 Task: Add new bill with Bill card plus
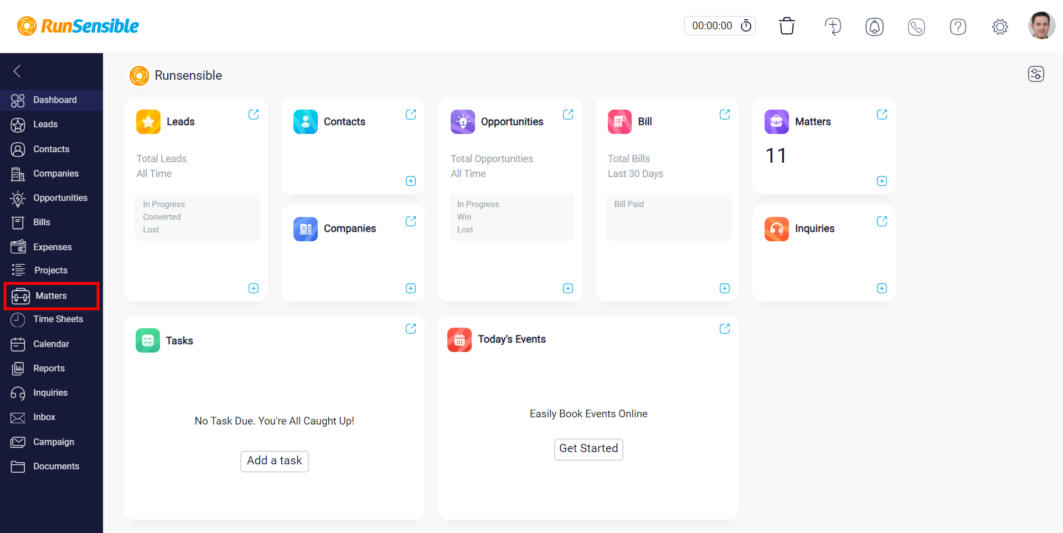[x=725, y=288]
